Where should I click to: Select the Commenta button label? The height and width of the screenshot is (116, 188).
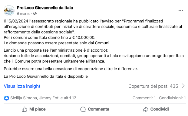click(99, 109)
